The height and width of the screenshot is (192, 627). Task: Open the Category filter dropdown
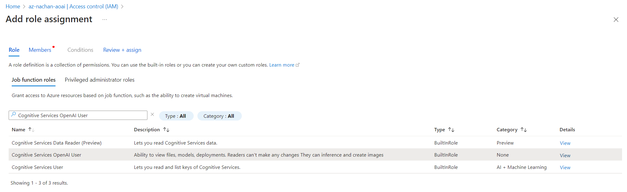click(x=219, y=116)
